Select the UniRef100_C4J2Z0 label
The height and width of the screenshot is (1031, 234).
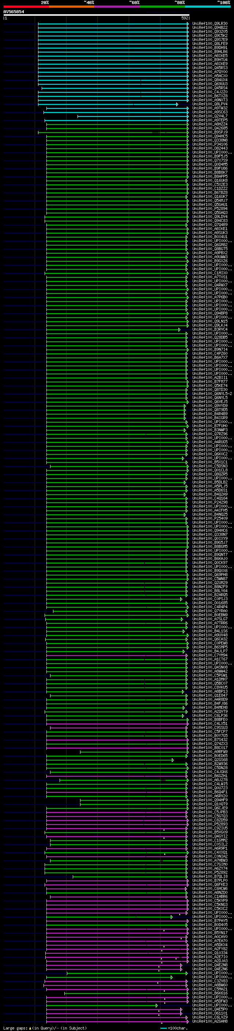(x=210, y=92)
